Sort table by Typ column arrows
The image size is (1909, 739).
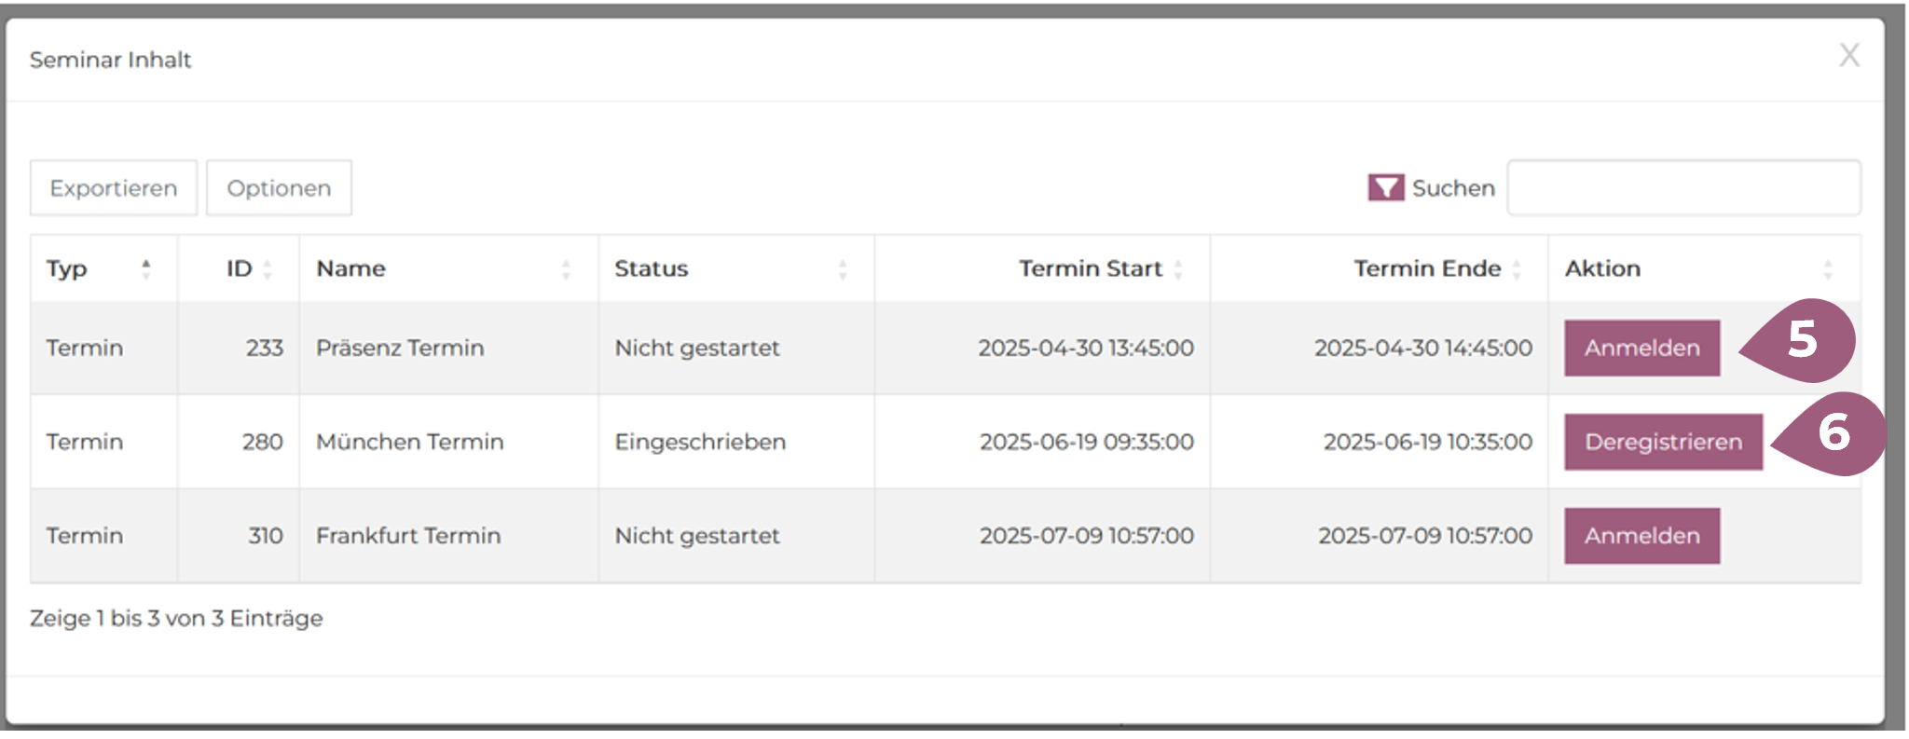[x=146, y=269]
